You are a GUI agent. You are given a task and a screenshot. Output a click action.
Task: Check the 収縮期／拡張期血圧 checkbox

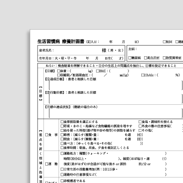[59, 75]
